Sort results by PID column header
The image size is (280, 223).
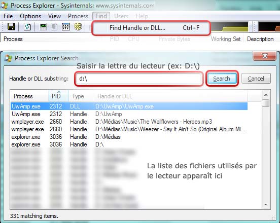(58, 96)
